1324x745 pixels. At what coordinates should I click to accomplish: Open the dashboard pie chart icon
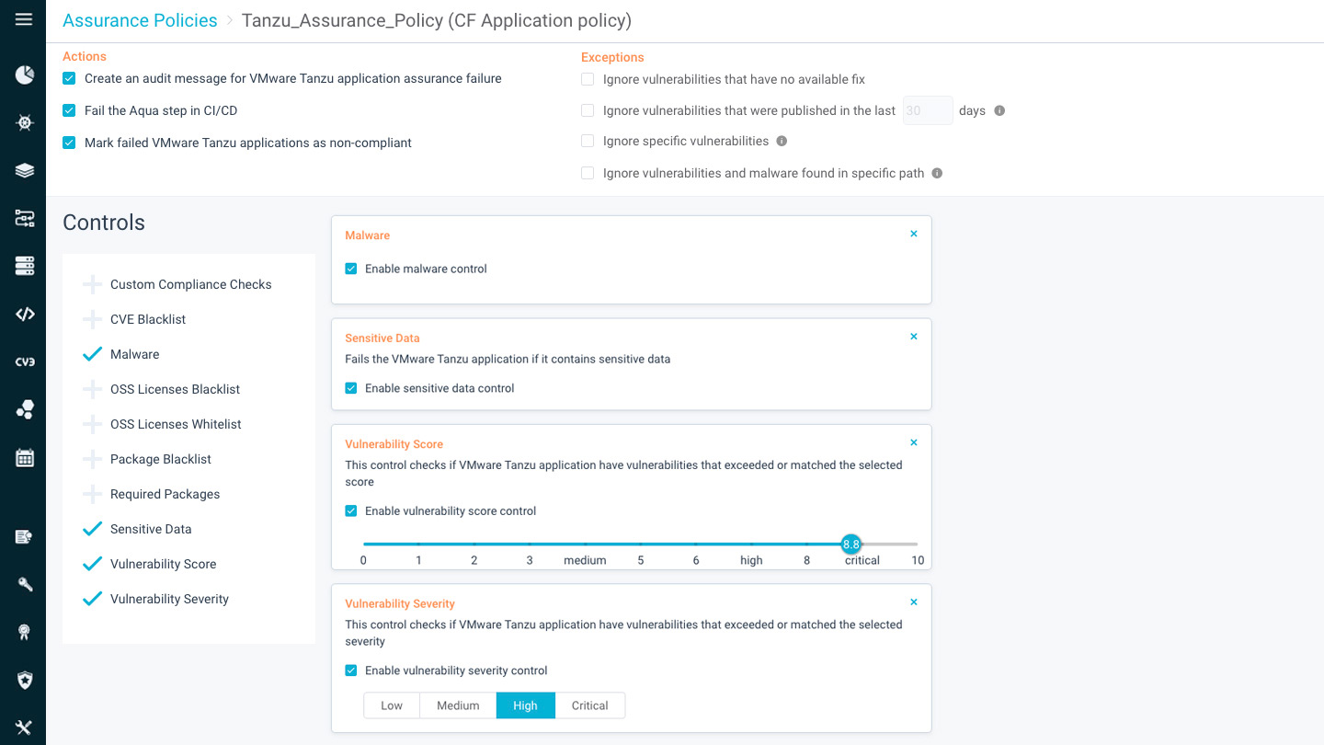click(x=25, y=74)
